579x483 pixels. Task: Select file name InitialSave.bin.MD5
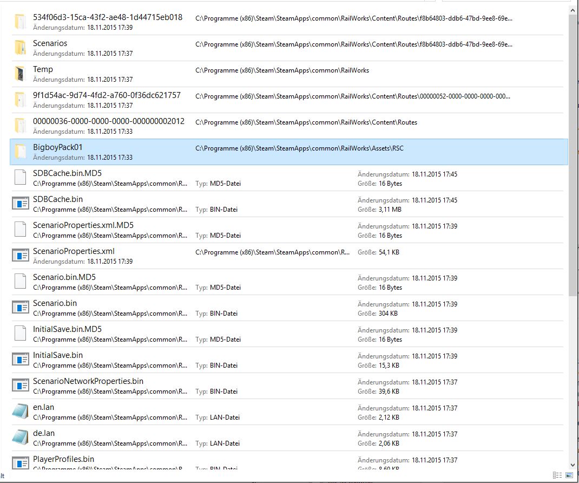click(67, 329)
